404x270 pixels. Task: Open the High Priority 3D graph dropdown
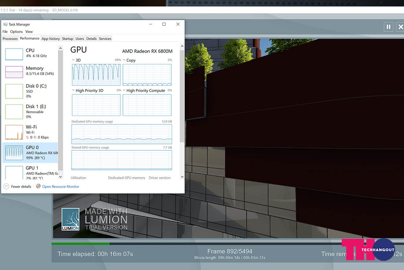[x=74, y=90]
